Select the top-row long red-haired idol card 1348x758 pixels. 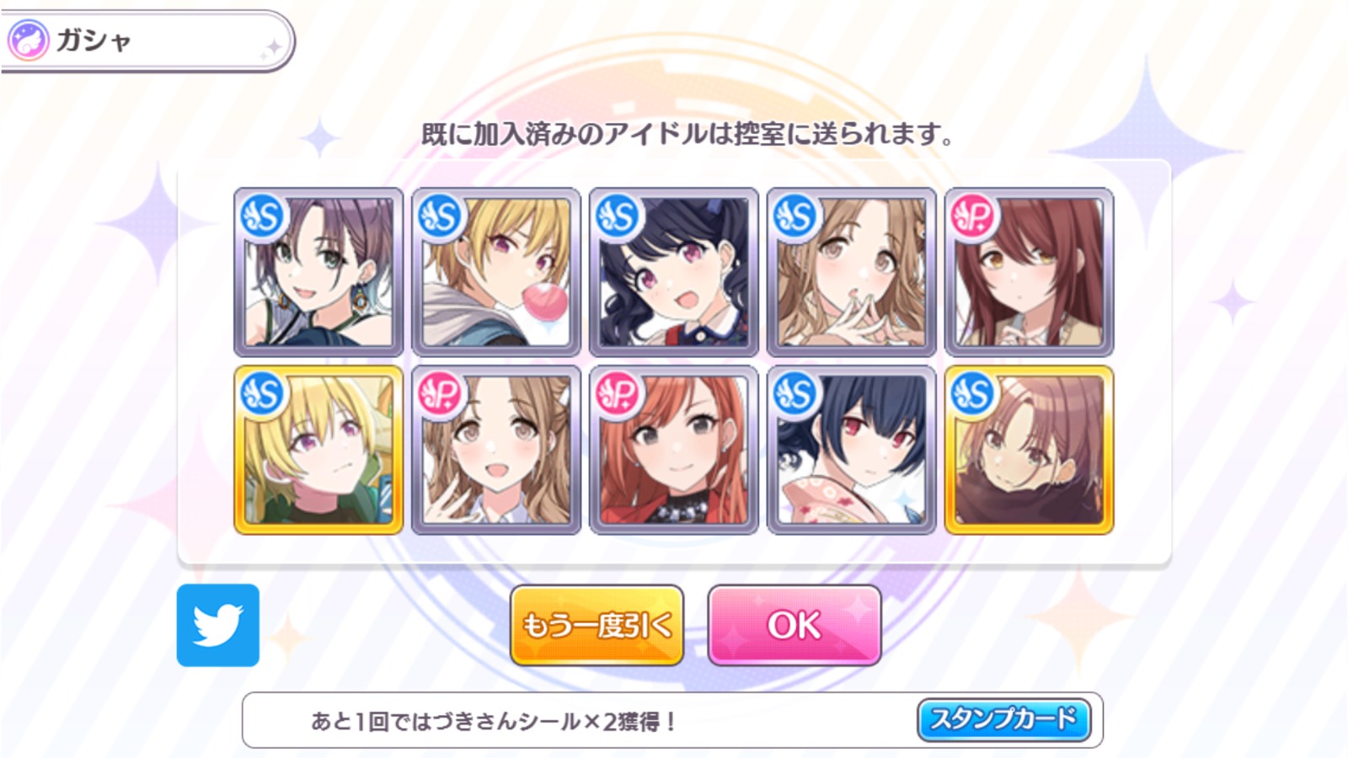[1030, 272]
